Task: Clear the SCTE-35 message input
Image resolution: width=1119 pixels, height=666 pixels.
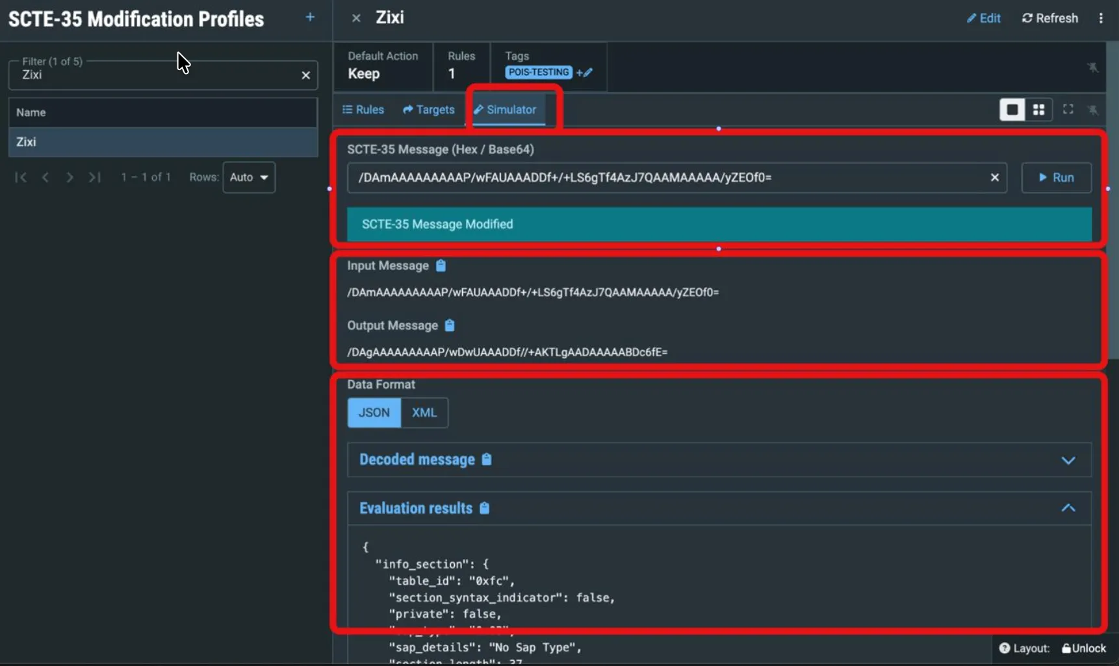Action: 994,177
